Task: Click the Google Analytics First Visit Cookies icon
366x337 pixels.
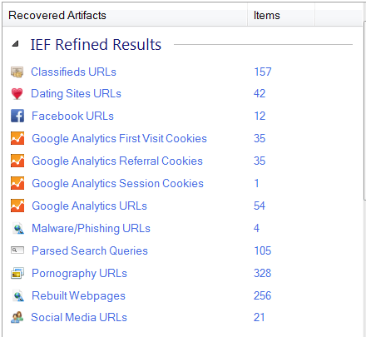Action: pyautogui.click(x=17, y=138)
